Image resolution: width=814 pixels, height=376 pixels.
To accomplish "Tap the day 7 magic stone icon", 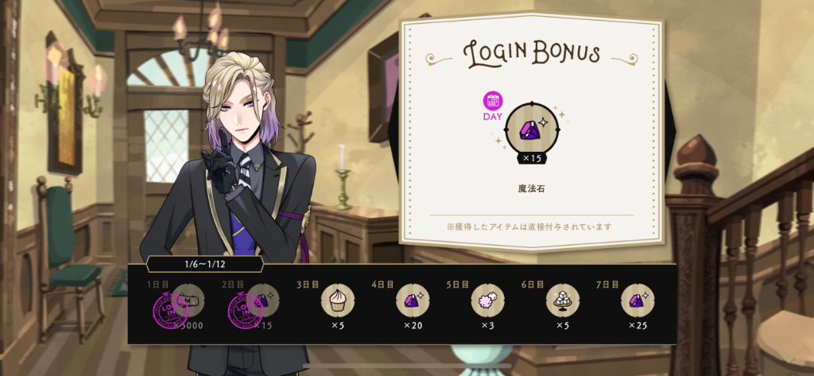I will 638,300.
